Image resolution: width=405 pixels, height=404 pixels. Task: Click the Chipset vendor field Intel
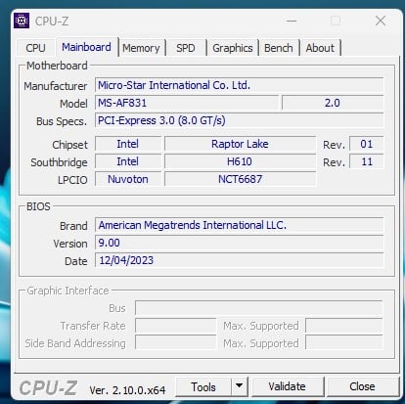point(128,144)
